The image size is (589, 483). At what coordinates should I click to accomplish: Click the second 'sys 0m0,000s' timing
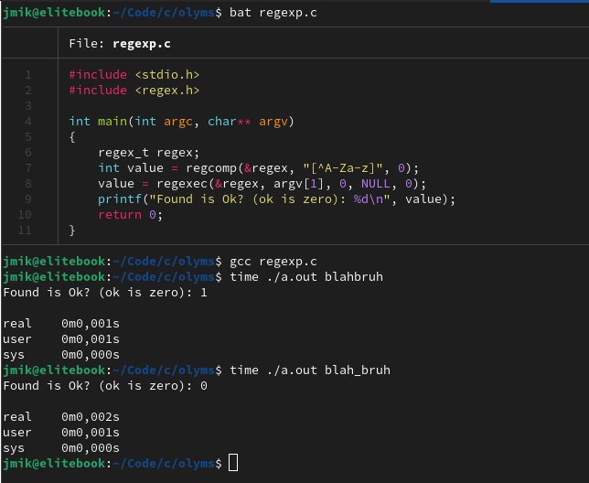[61, 448]
